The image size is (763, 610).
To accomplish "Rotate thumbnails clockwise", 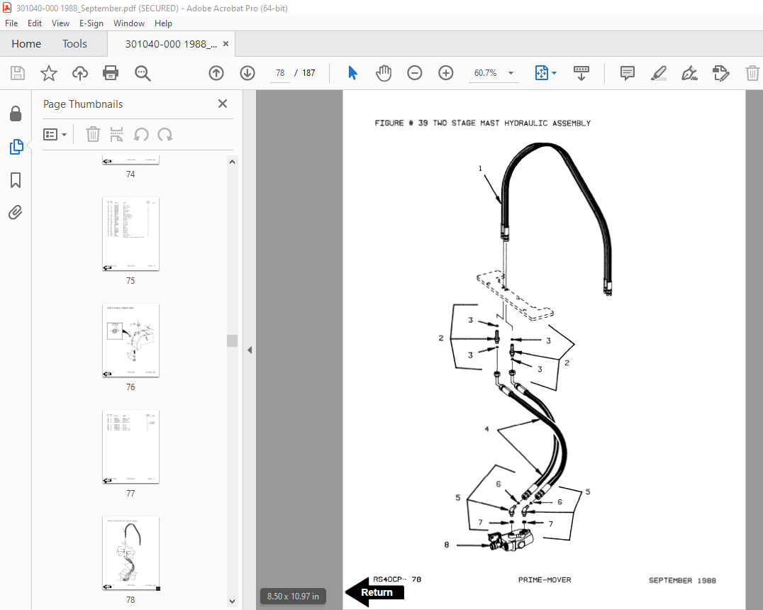I will point(165,134).
